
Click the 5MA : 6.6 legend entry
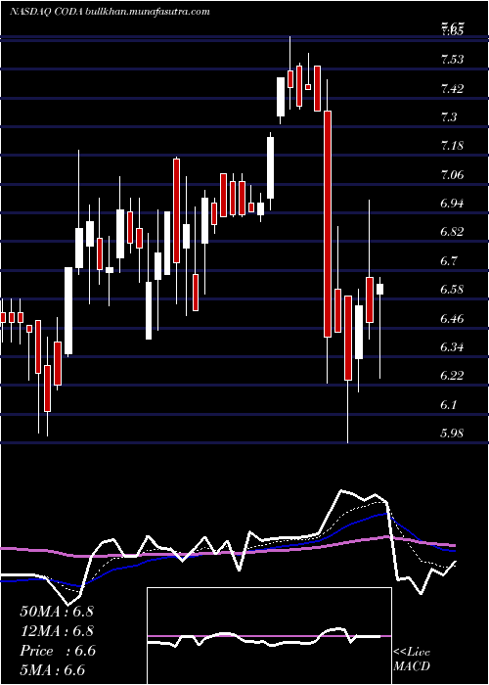click(53, 670)
